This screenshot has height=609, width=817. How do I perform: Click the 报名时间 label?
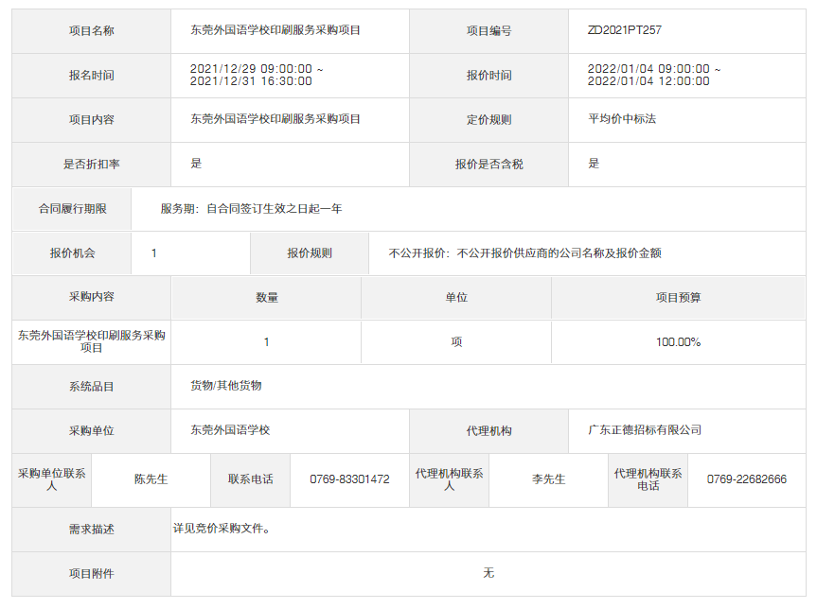click(x=91, y=76)
